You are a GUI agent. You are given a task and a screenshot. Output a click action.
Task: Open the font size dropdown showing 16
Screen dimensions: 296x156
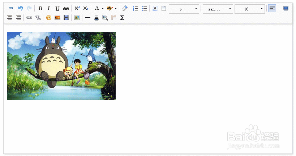click(250, 9)
